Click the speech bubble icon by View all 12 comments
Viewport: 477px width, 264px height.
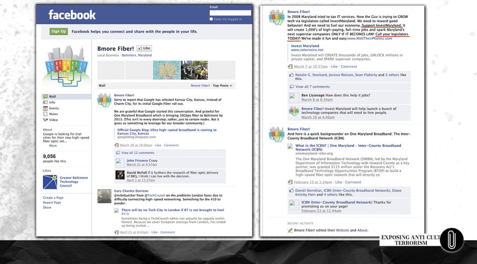118,153
